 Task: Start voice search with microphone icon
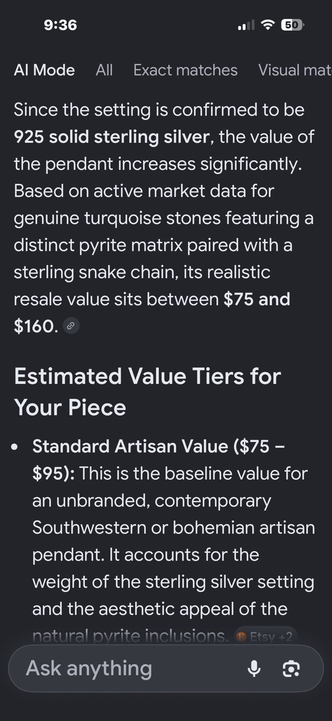[254, 668]
